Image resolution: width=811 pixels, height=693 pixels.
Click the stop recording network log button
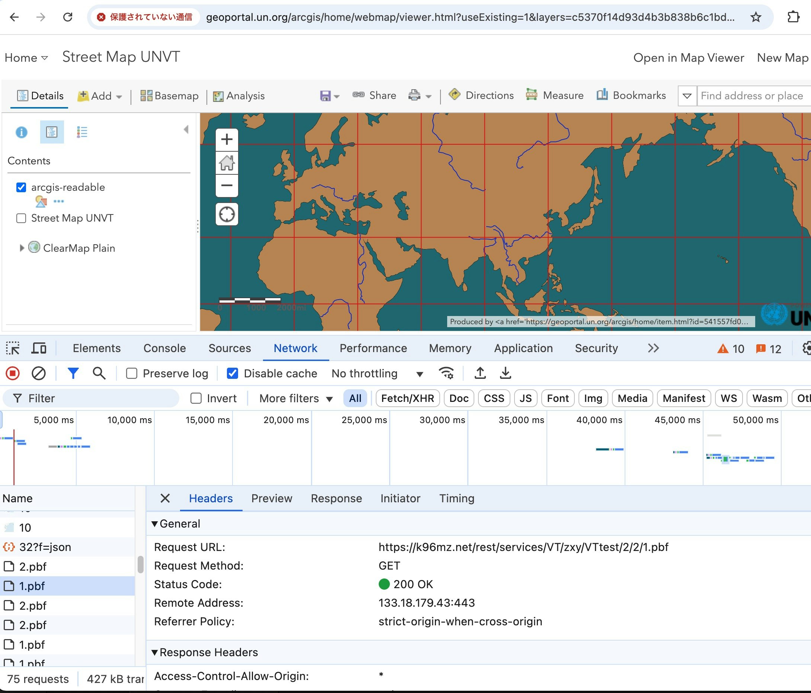13,374
